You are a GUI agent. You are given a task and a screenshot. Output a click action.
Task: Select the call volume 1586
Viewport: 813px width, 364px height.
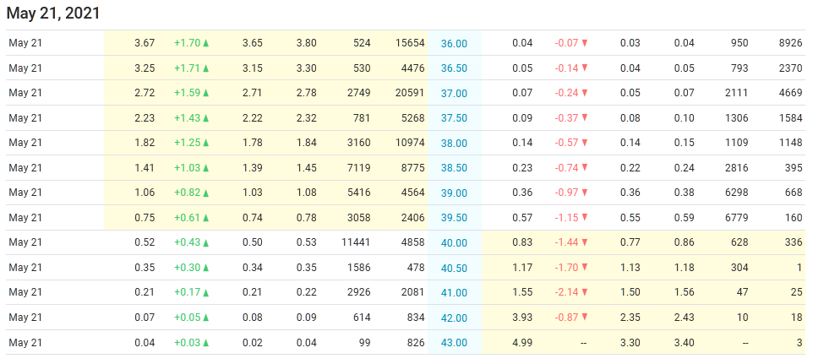[x=358, y=268]
